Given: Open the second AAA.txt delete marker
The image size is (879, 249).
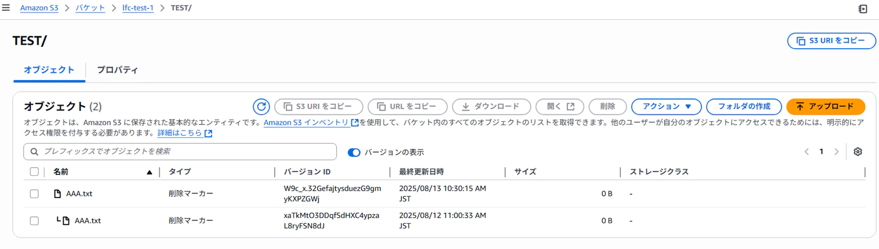Looking at the screenshot, I should click(x=88, y=220).
